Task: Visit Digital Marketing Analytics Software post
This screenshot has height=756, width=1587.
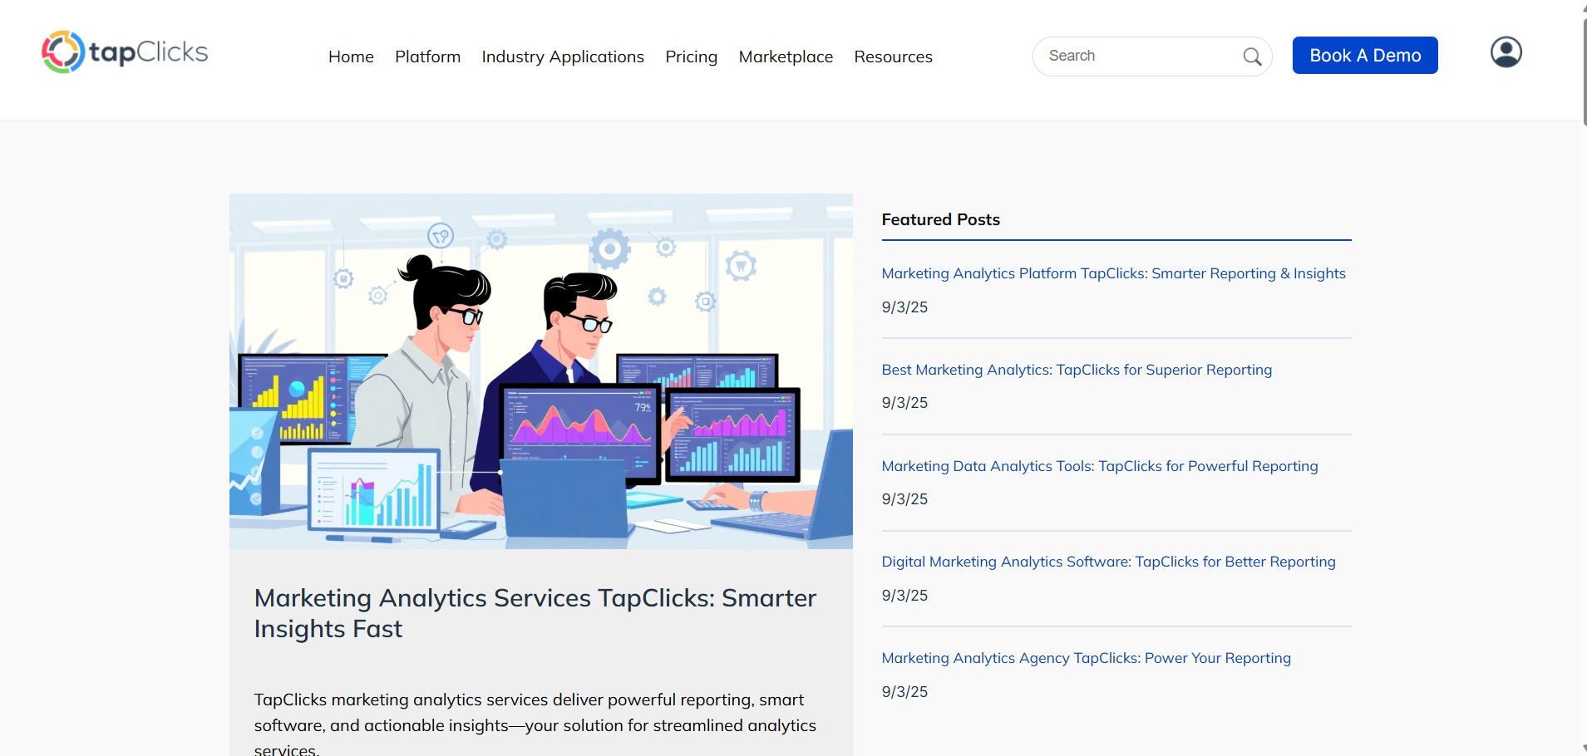Action: (x=1108, y=562)
